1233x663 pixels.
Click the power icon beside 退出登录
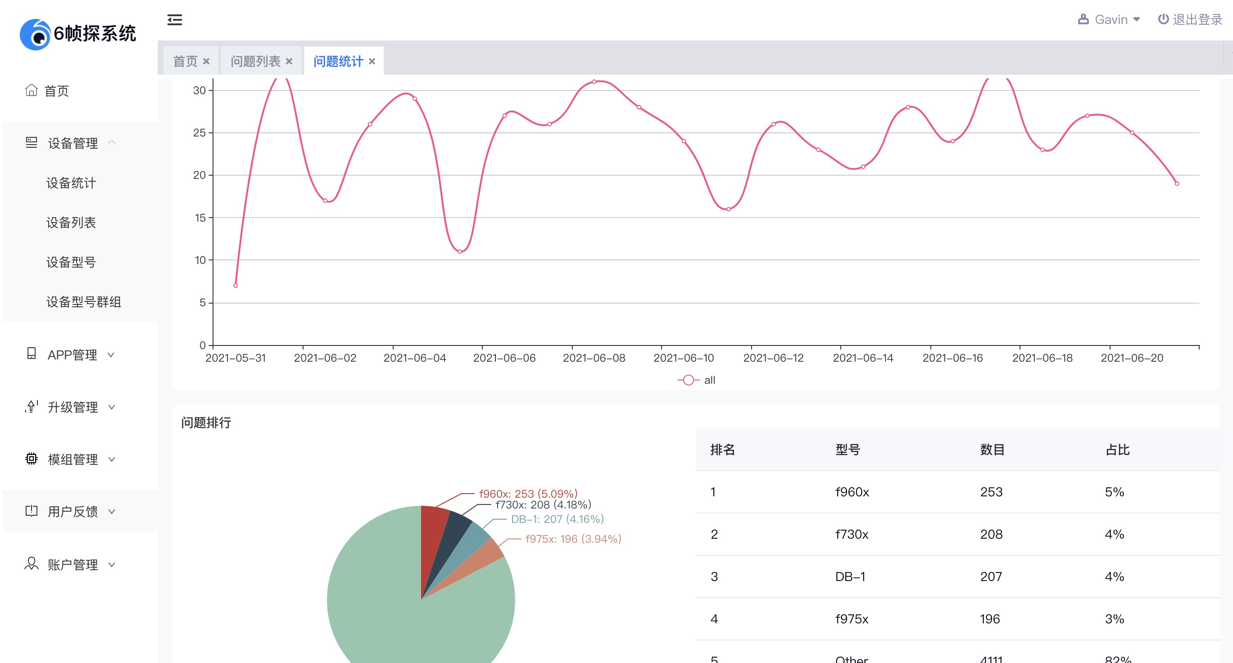click(1163, 19)
